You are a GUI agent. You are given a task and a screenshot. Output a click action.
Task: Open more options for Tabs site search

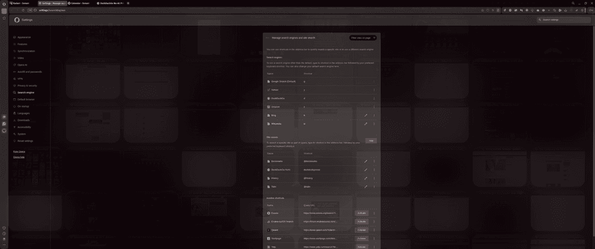(x=374, y=187)
